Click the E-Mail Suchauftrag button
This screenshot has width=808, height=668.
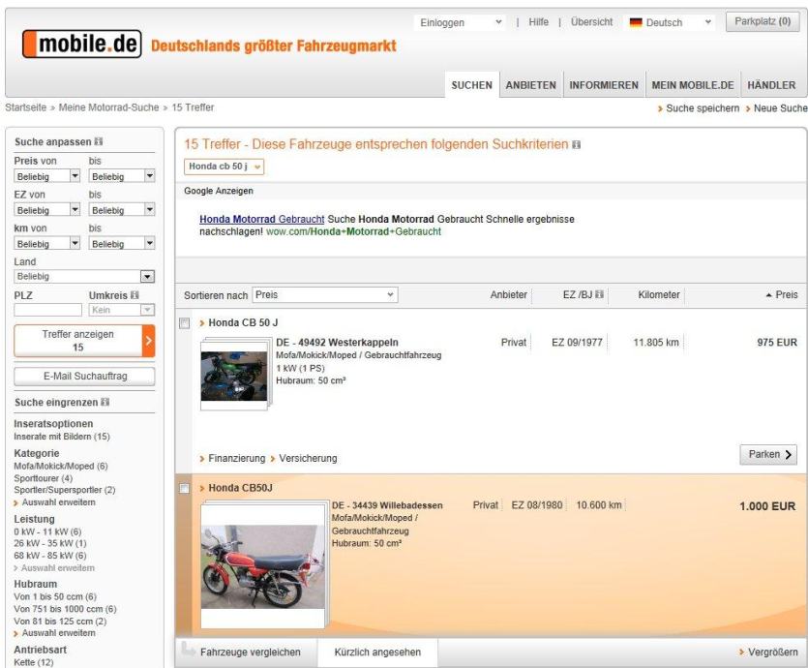coord(84,376)
